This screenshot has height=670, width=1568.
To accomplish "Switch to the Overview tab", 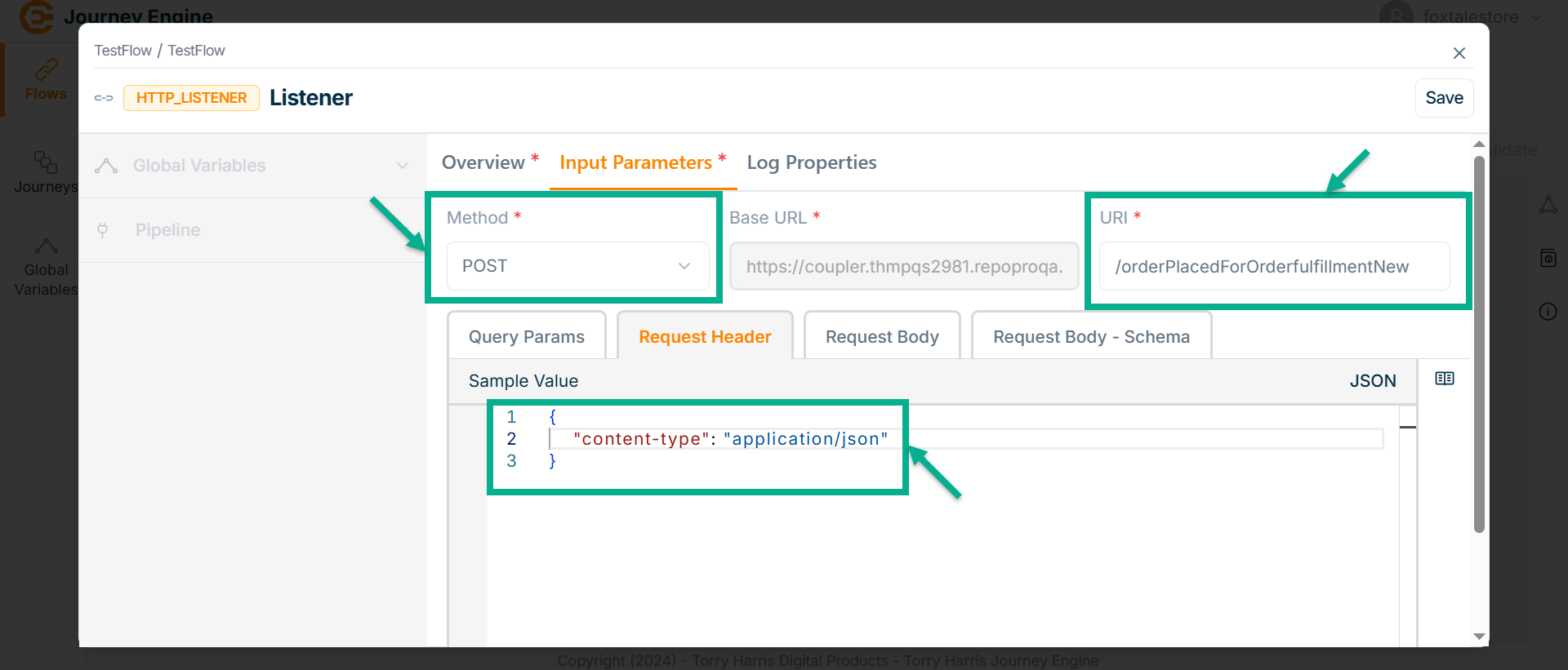I will point(483,162).
